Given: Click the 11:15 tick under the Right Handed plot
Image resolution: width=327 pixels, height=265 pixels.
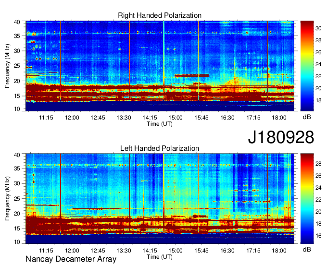Looking at the screenshot, I should click(x=46, y=118).
